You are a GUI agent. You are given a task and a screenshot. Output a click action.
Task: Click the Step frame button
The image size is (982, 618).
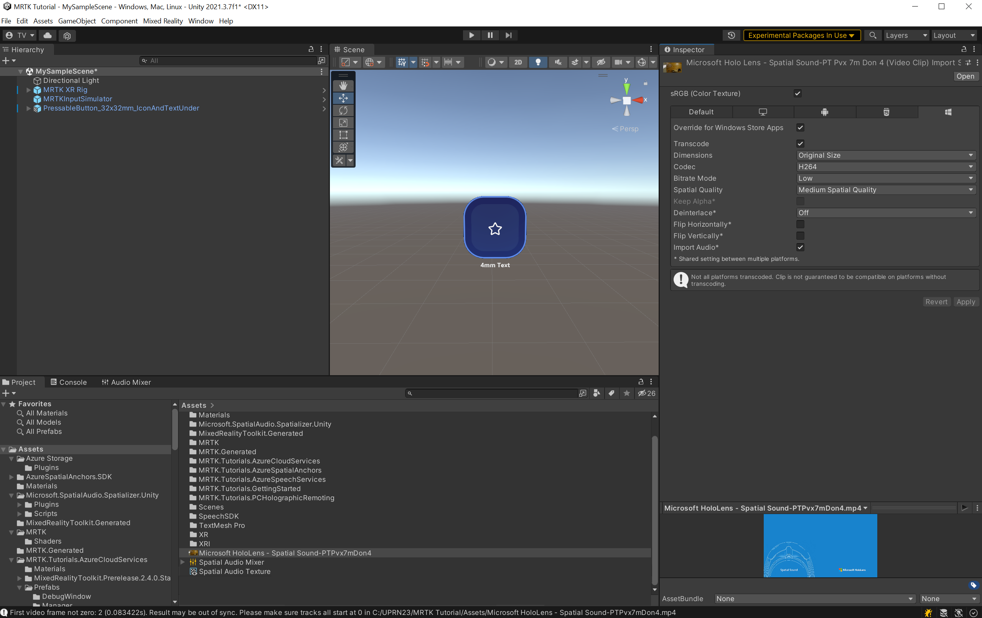click(509, 36)
